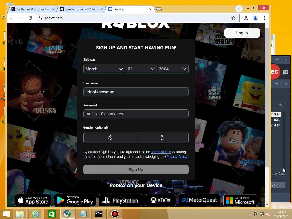
Task: Collapse the recorder panel with up chevron
Action: (286, 84)
